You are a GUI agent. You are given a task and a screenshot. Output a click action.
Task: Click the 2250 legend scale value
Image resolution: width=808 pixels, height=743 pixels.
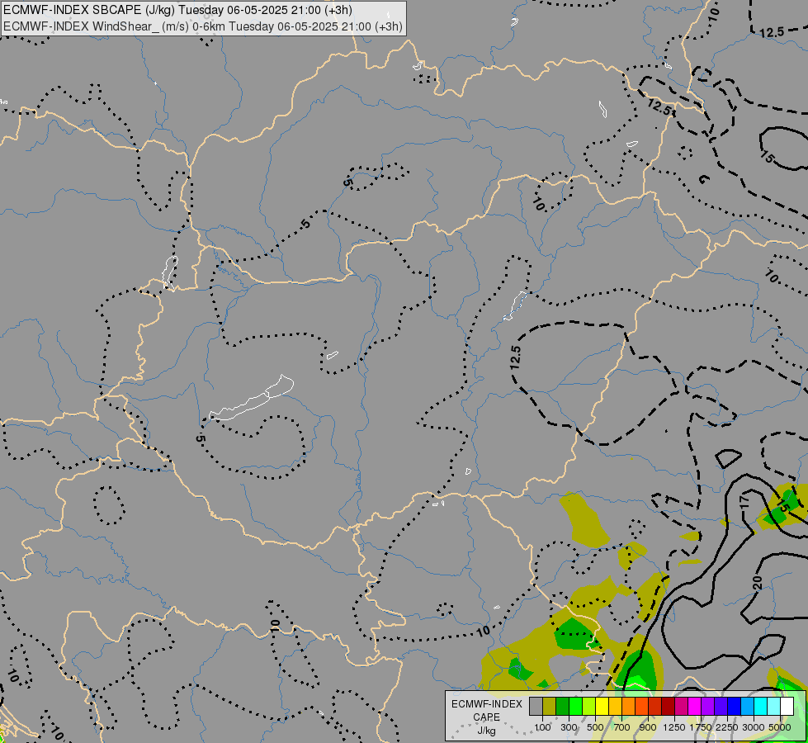click(727, 727)
